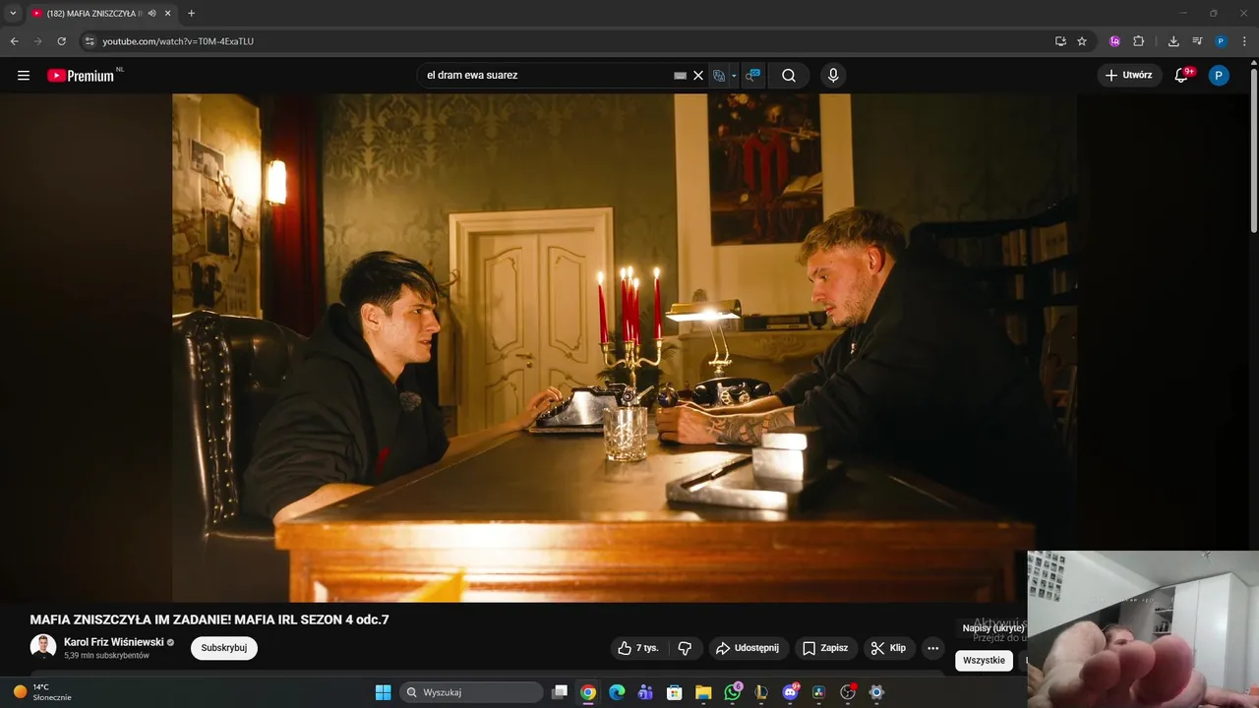Click the video title text
Viewport: 1259px width, 708px height.
point(210,619)
